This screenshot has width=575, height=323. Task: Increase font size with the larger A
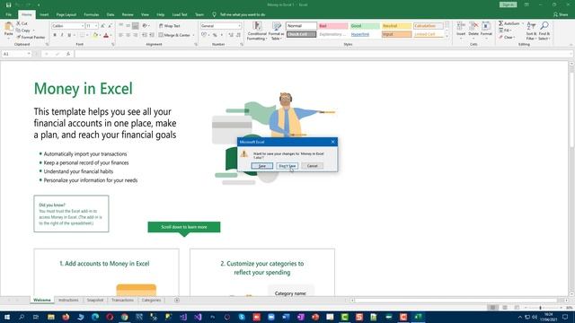tap(102, 26)
